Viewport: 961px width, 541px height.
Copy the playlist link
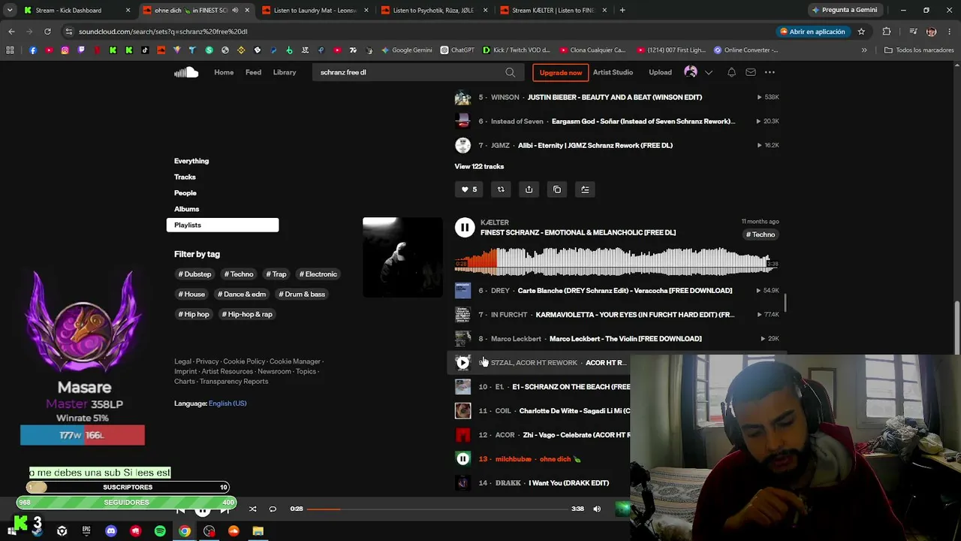coord(557,189)
